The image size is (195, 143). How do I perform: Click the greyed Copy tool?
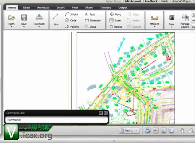point(133,14)
